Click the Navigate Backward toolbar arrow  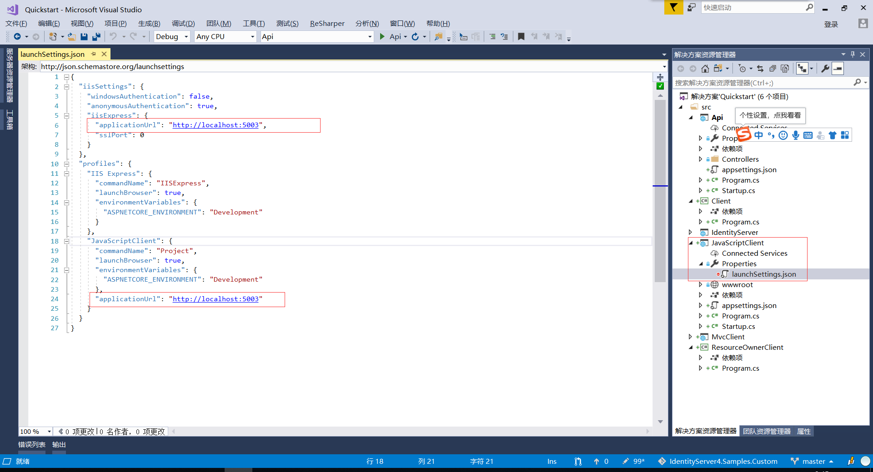17,37
